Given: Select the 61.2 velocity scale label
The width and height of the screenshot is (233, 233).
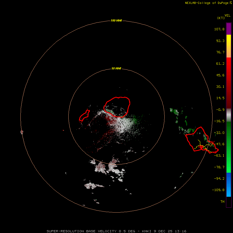Looking at the screenshot, I should tap(220, 64).
